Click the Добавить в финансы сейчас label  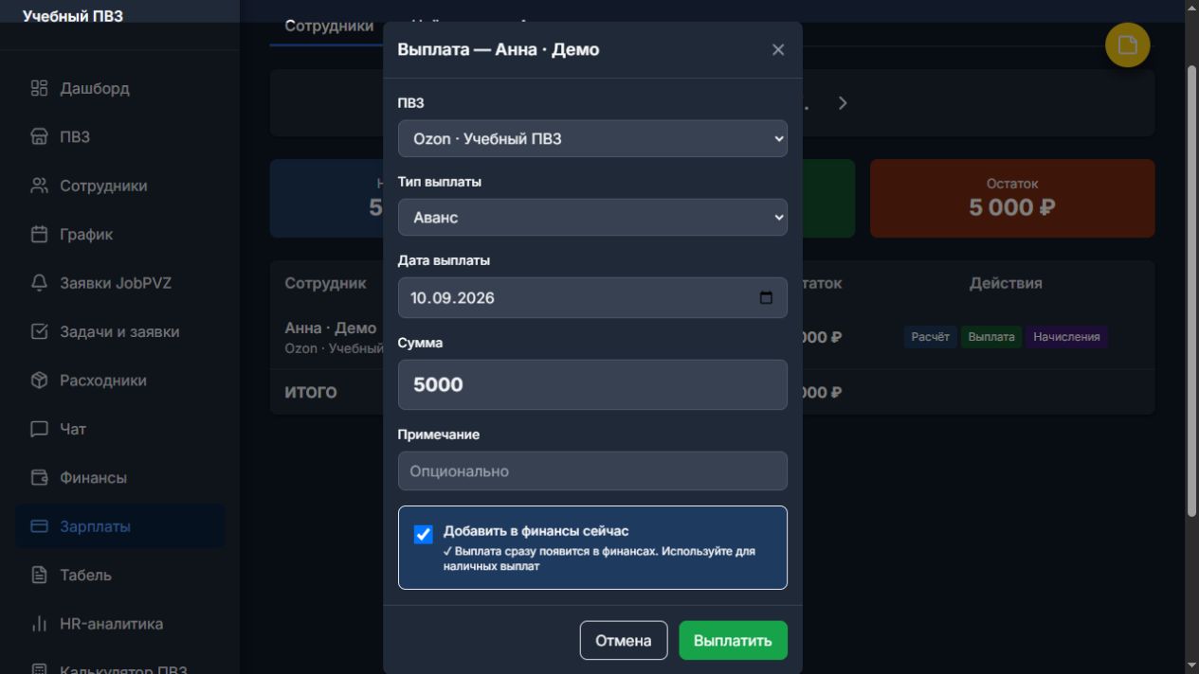click(536, 531)
